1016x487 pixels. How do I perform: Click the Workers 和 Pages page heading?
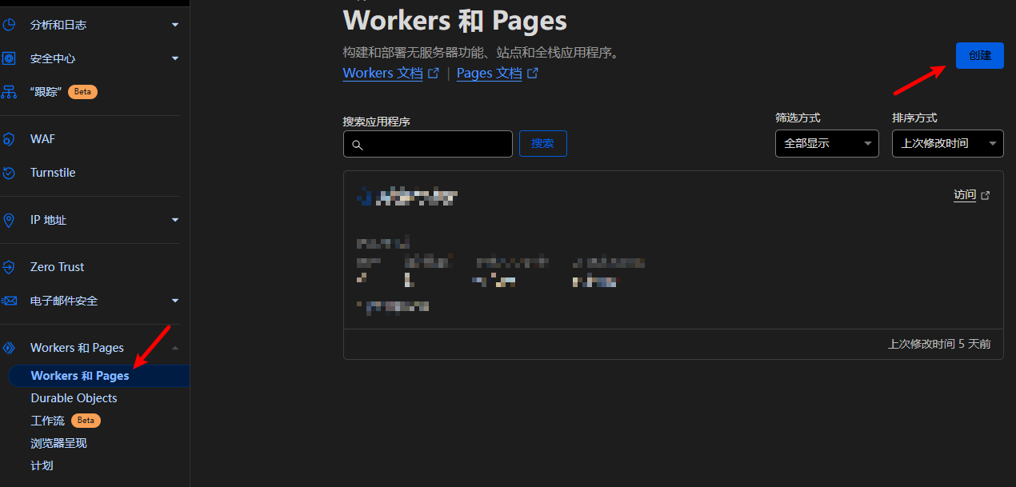coord(455,20)
